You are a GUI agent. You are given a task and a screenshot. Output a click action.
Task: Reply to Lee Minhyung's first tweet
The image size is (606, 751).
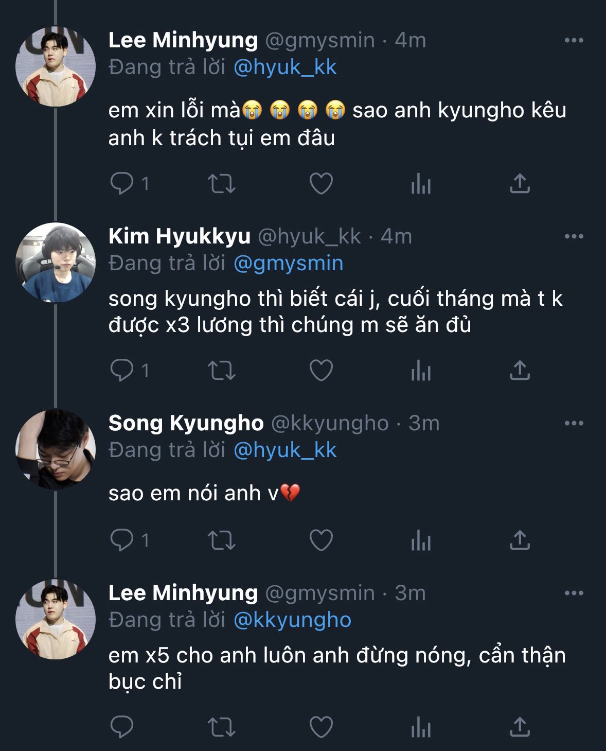122,183
